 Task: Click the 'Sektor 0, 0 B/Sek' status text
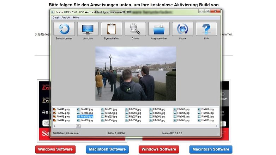116,133
